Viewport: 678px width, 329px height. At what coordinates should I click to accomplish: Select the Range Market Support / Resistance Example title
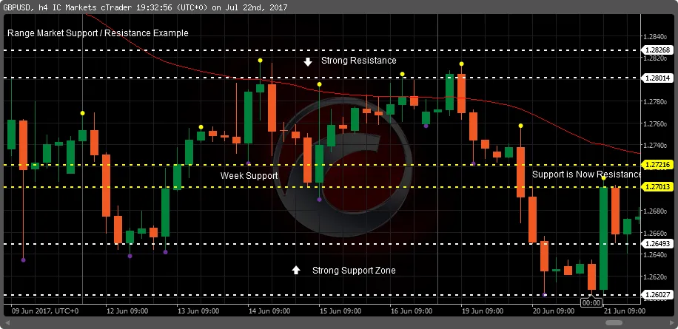click(x=98, y=33)
